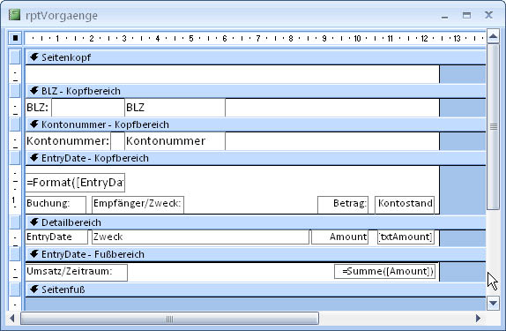The image size is (506, 331).
Task: Select the =Summe([Amount]) text box
Action: (x=384, y=272)
